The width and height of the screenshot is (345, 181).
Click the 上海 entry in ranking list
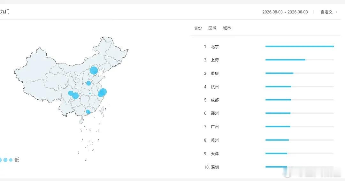click(x=215, y=60)
